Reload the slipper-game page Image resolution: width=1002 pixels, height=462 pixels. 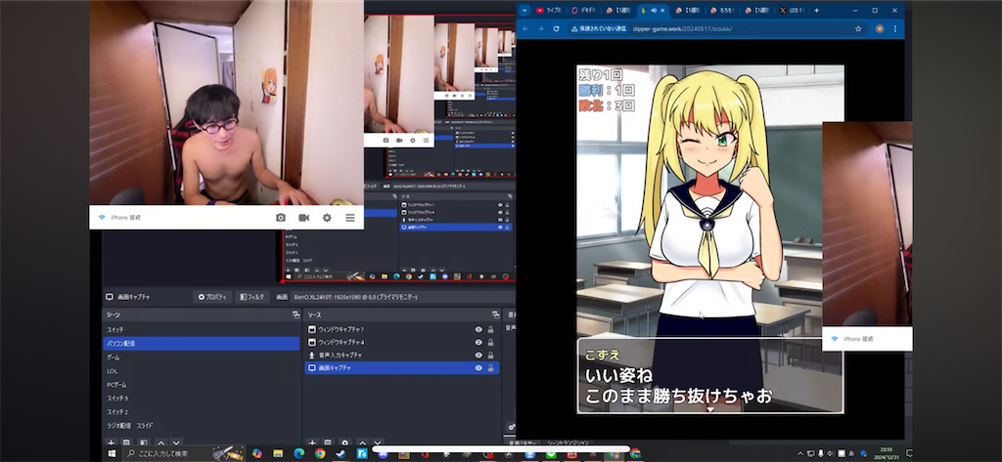point(556,28)
